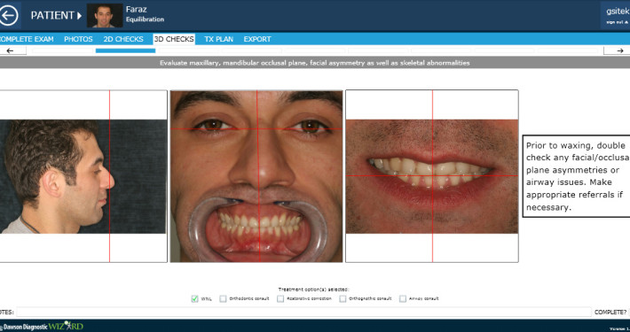630x332 pixels.
Task: Go to previous step with left arrow
Action: 12,50
